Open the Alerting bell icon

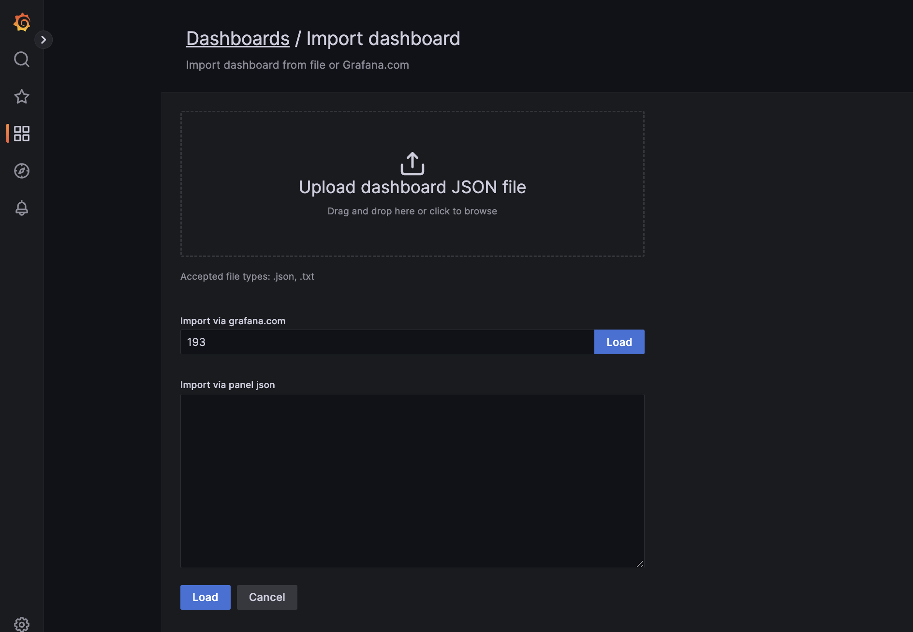pos(22,208)
